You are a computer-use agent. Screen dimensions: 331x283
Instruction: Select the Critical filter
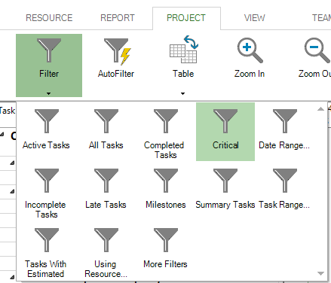point(225,132)
